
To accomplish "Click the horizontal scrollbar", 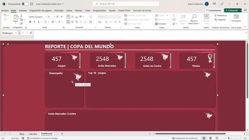I will click(x=190, y=134).
